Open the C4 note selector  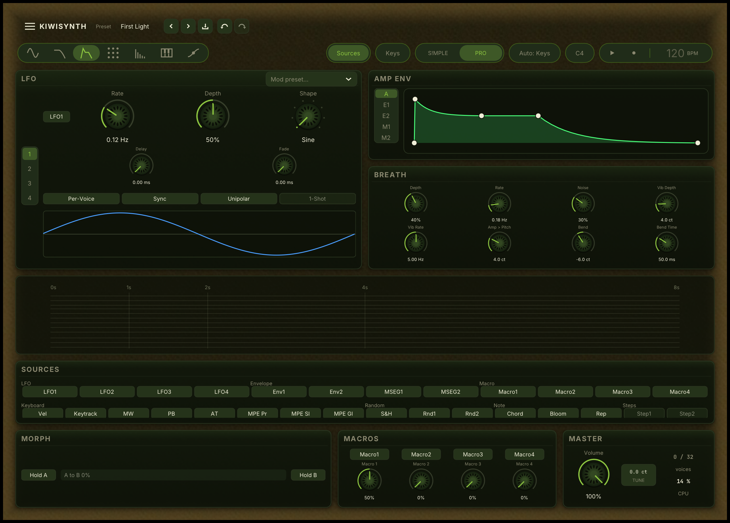click(579, 53)
